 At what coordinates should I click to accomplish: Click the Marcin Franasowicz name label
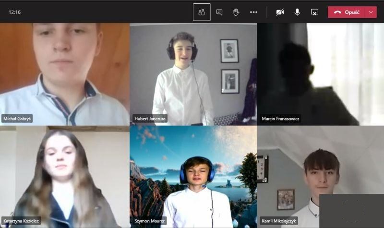(280, 119)
